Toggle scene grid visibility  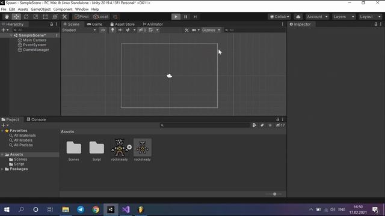click(151, 30)
